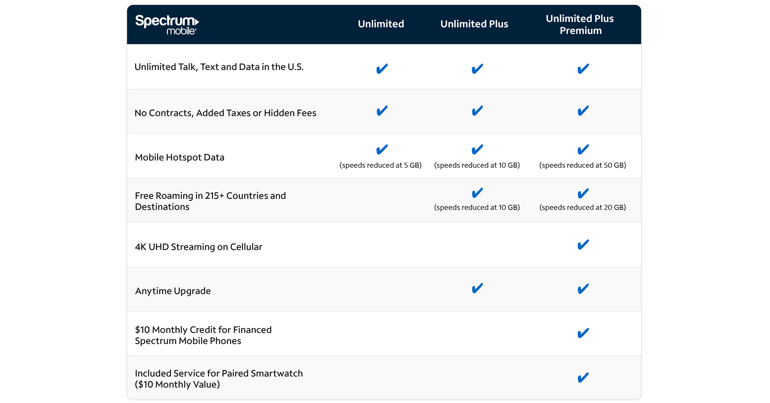Image resolution: width=770 pixels, height=403 pixels.
Task: Click the Unlimited Plus Premium column header
Action: [x=580, y=25]
